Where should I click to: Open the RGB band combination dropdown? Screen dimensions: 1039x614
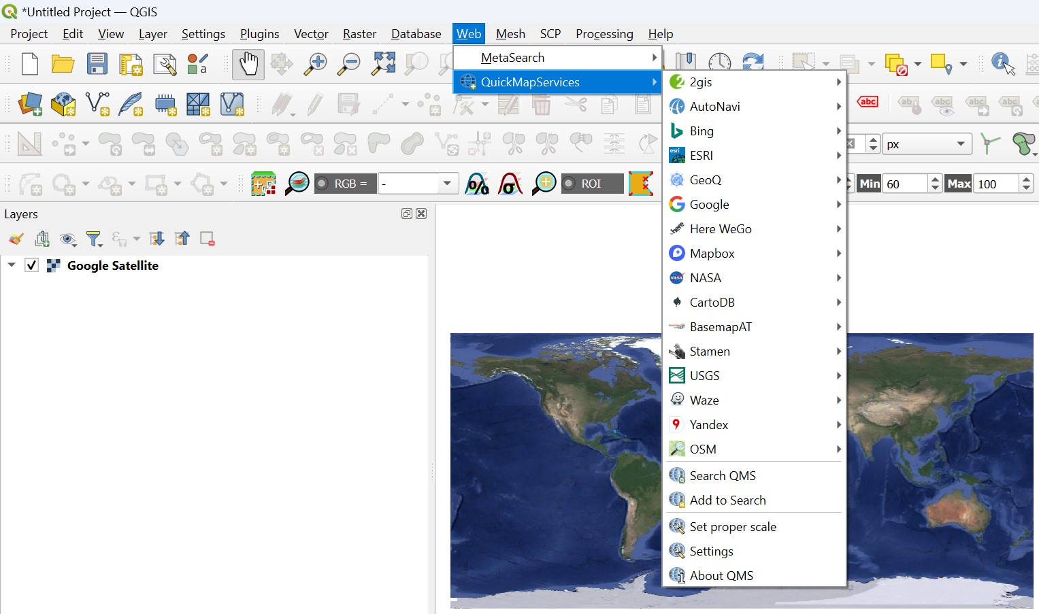coord(446,184)
